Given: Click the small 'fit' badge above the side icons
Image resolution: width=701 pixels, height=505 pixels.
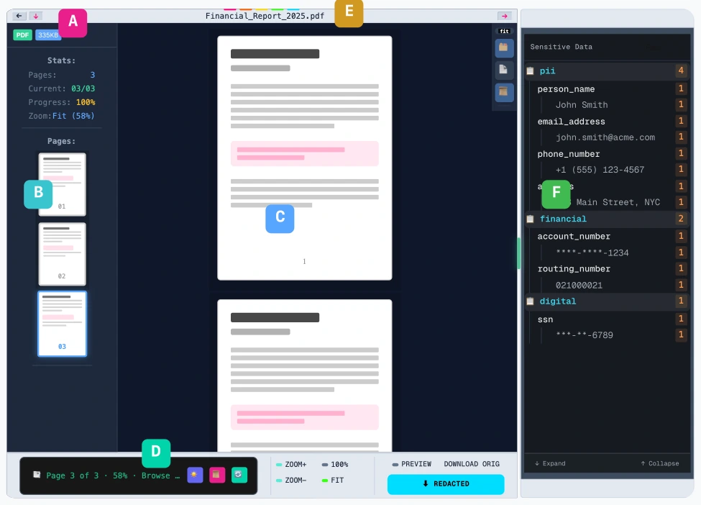Looking at the screenshot, I should click(504, 31).
